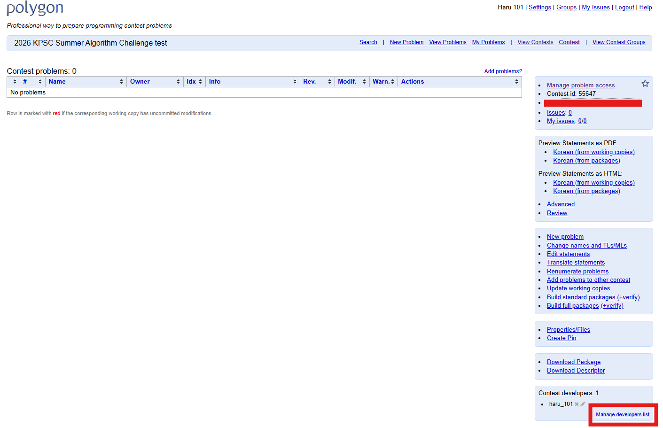Click the 'Contest problems: 0' heading
The width and height of the screenshot is (663, 428).
41,71
